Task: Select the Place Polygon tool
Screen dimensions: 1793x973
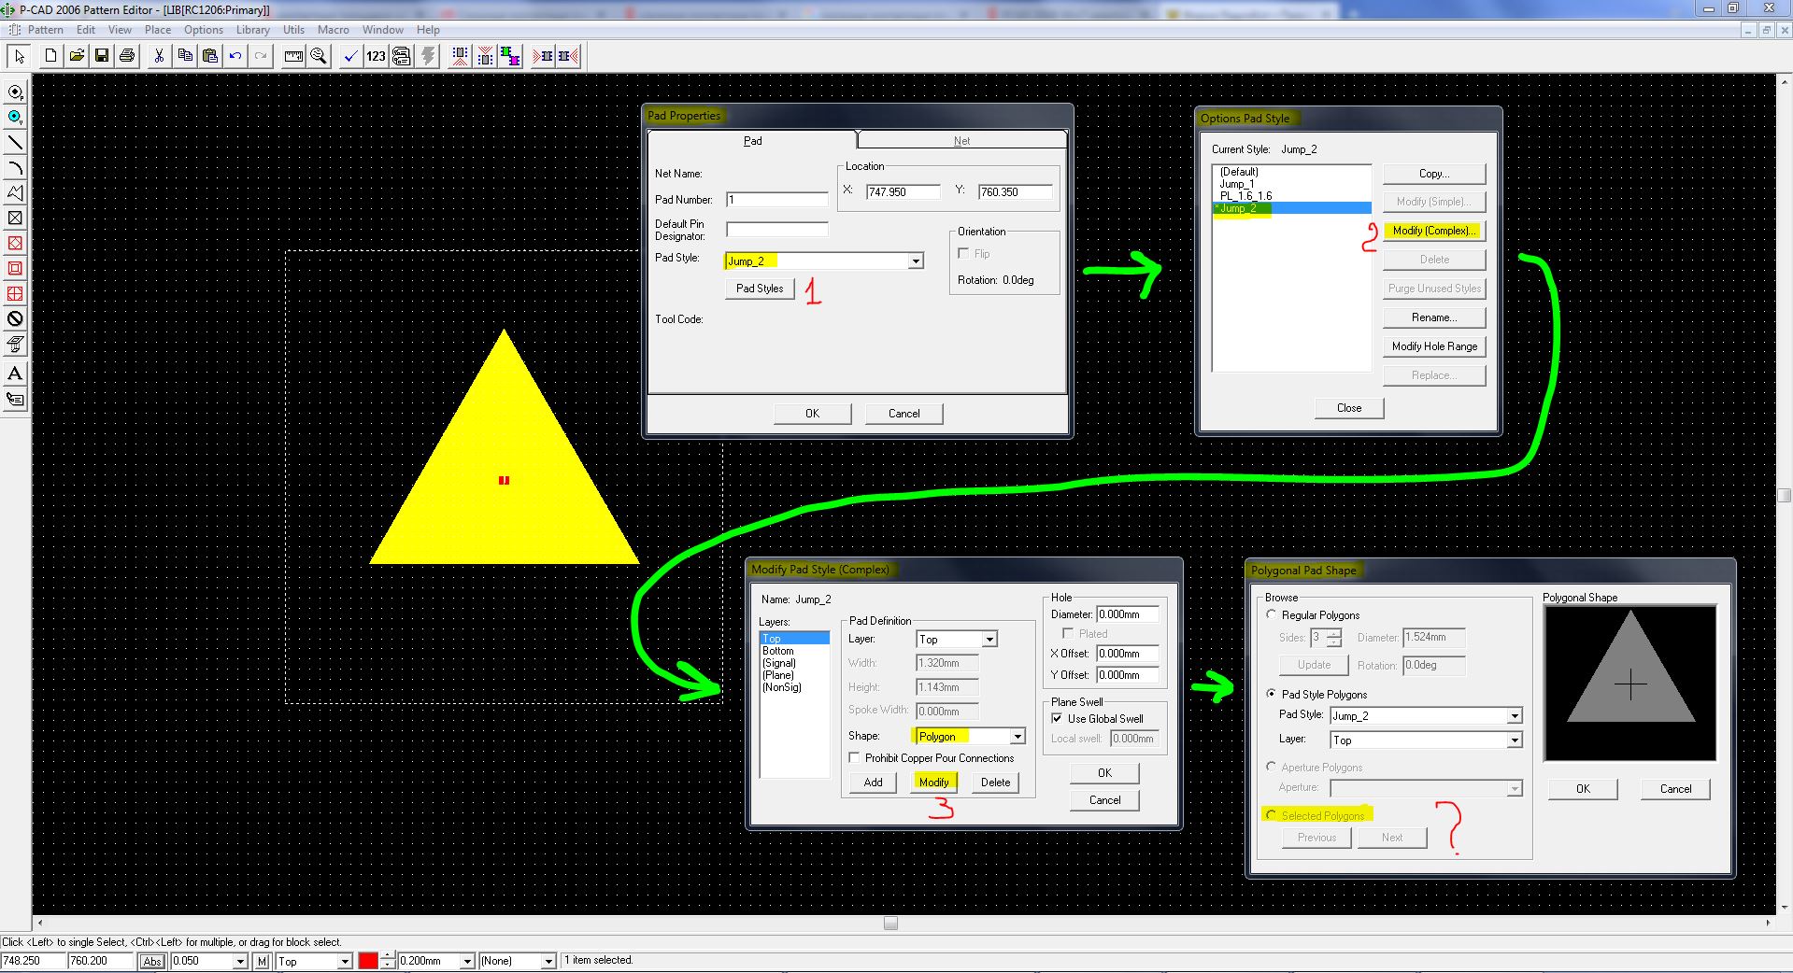Action: click(x=15, y=193)
